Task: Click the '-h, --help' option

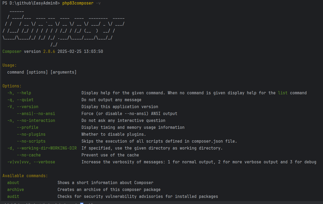Action: [19, 93]
